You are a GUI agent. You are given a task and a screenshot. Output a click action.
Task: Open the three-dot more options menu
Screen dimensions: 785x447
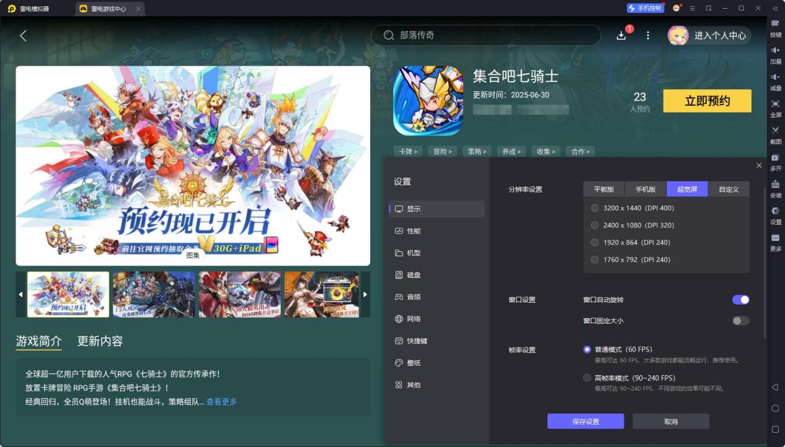648,35
